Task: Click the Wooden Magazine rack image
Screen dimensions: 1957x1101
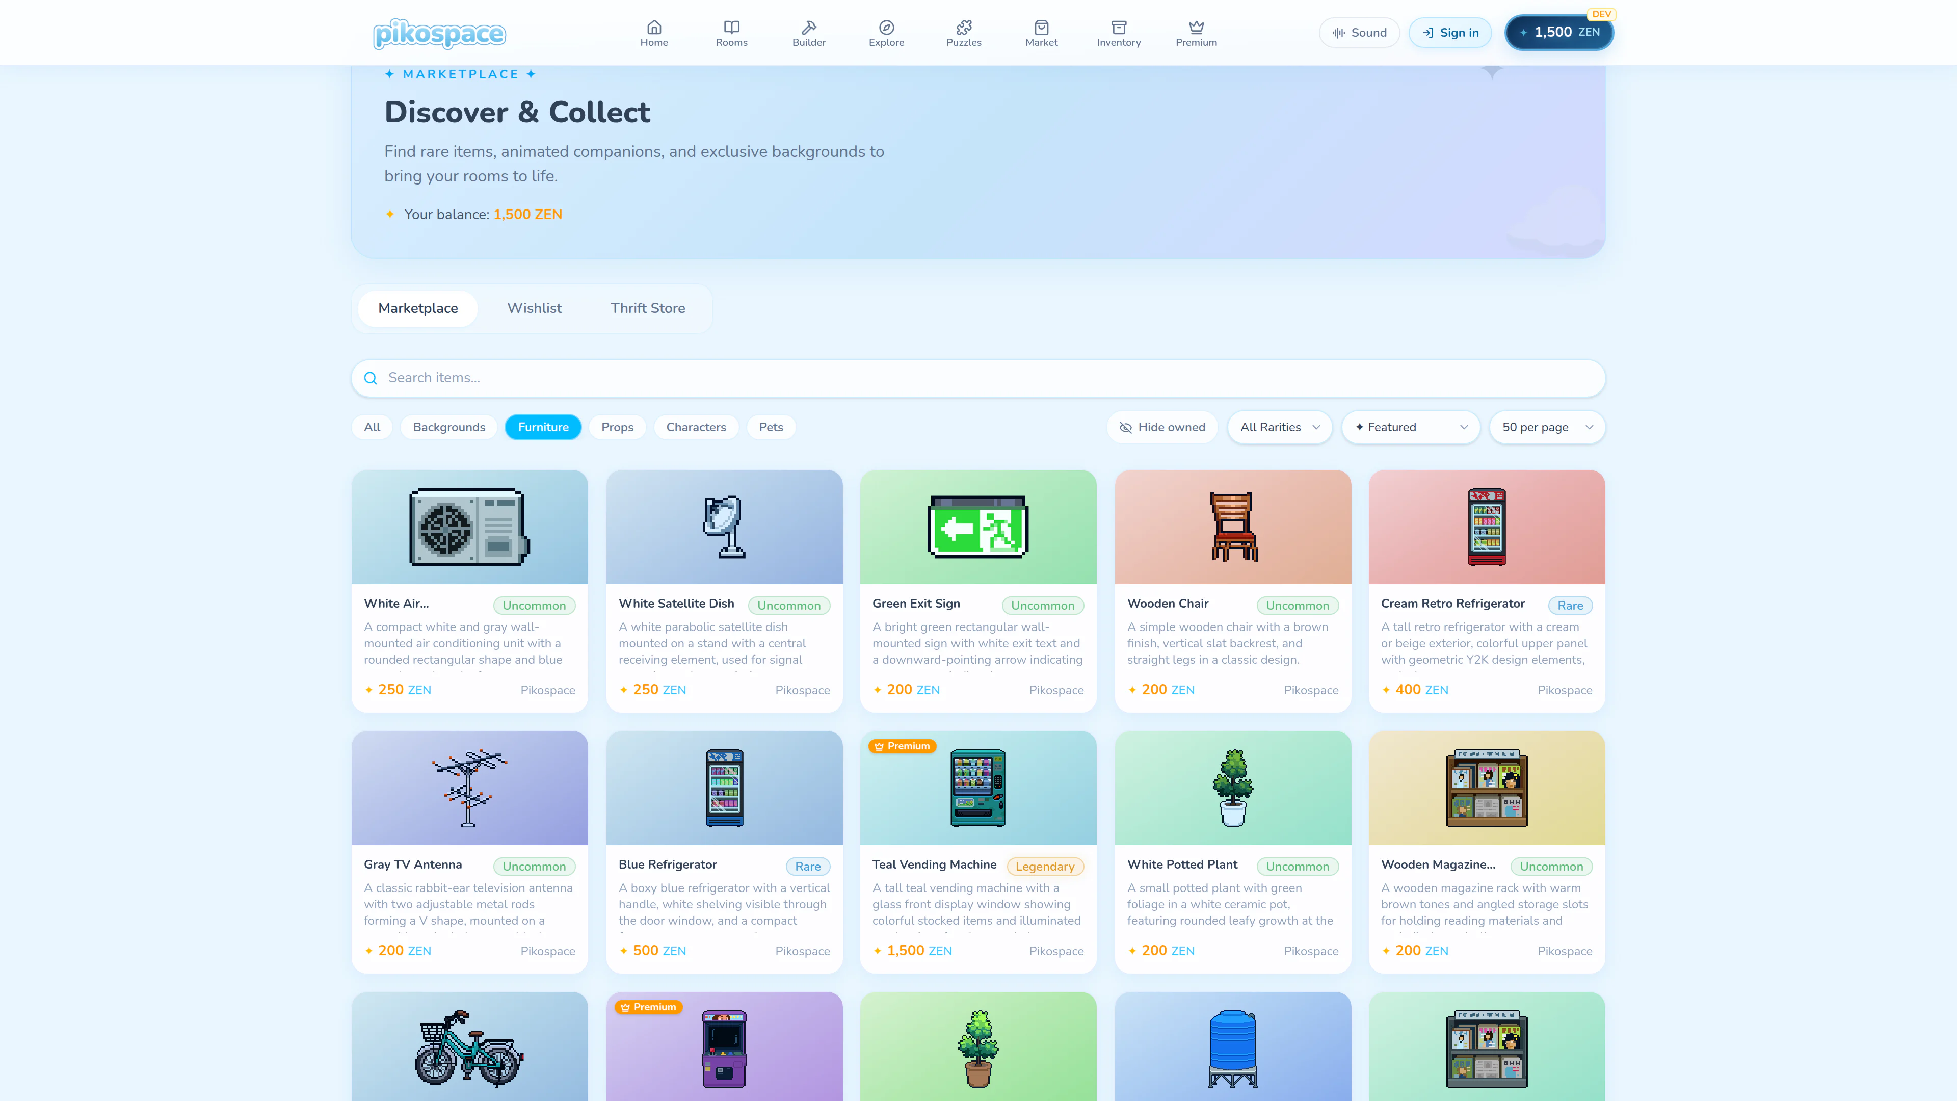Action: 1486,787
